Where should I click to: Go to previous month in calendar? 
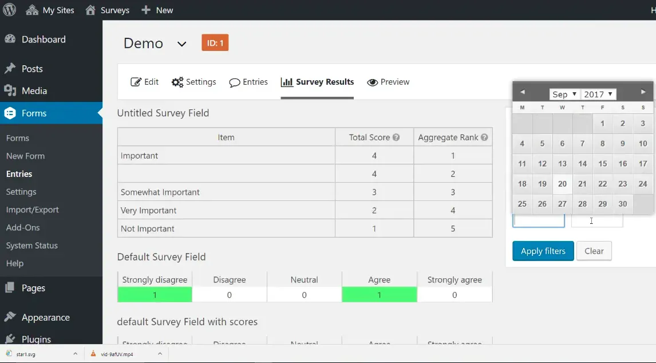tap(522, 92)
